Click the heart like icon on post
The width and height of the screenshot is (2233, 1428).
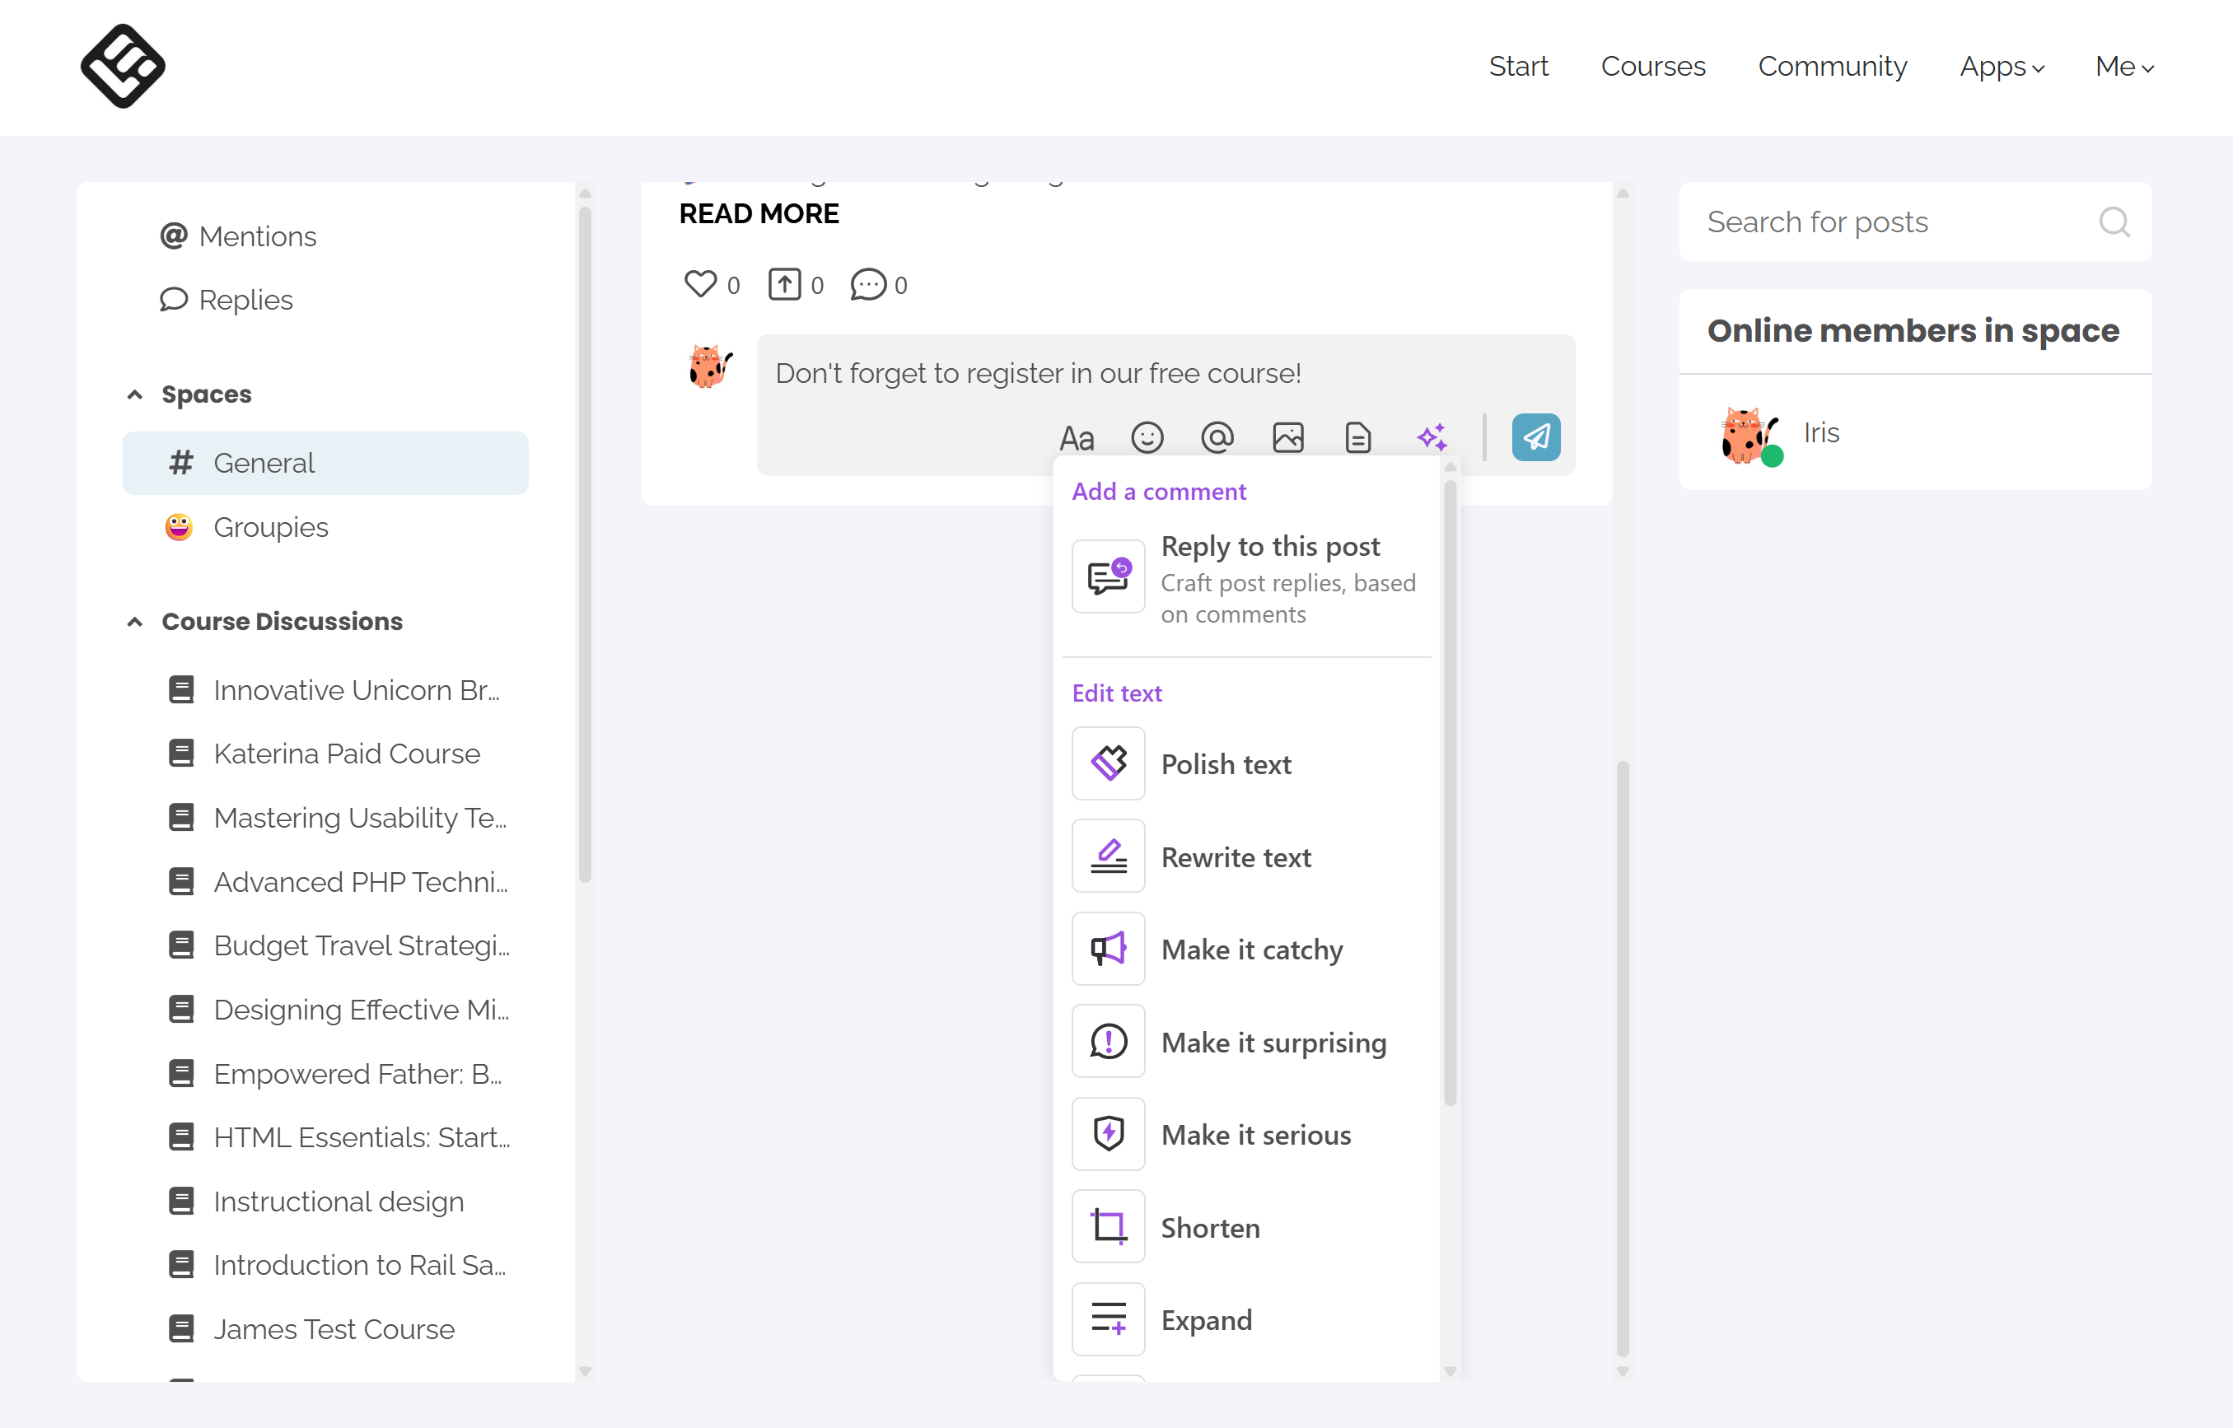[700, 284]
